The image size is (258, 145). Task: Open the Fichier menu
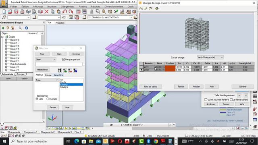tap(14, 6)
